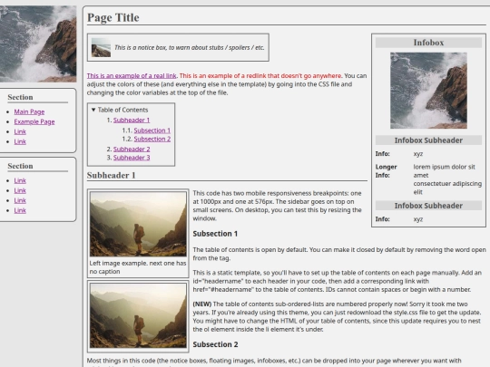Image resolution: width=490 pixels, height=367 pixels.
Task: Click the first sidebar 'Section' heading
Action: pyautogui.click(x=20, y=97)
